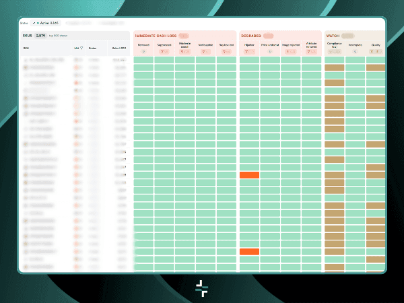Click the Quality column header label
The height and width of the screenshot is (303, 404).
point(376,45)
